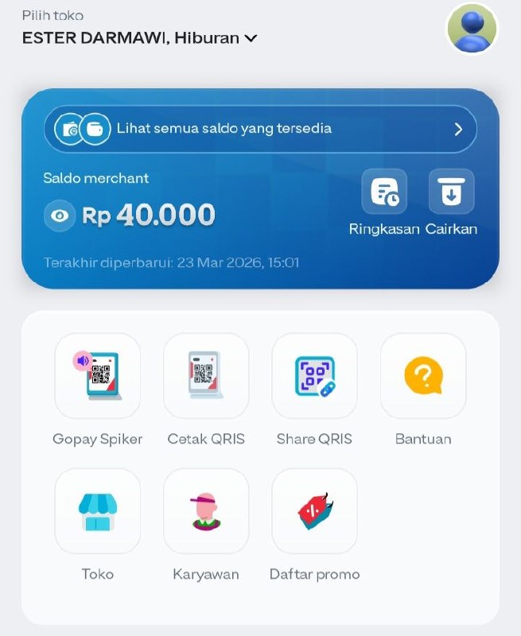Tap the Share QRIS icon
This screenshot has width=521, height=636.
click(x=314, y=375)
